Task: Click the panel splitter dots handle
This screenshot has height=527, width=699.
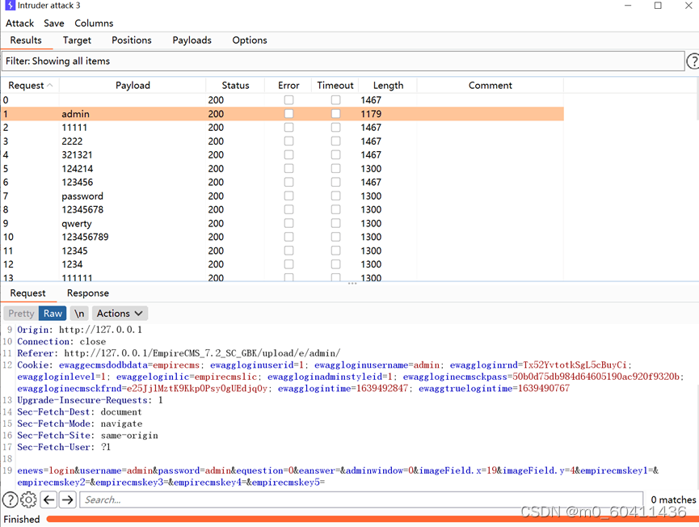Action: 352,284
